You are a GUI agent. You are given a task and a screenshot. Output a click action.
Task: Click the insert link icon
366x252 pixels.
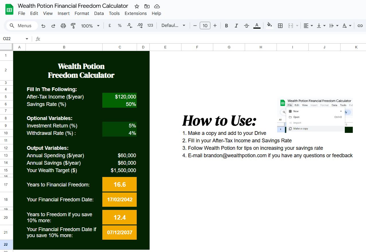click(x=360, y=26)
